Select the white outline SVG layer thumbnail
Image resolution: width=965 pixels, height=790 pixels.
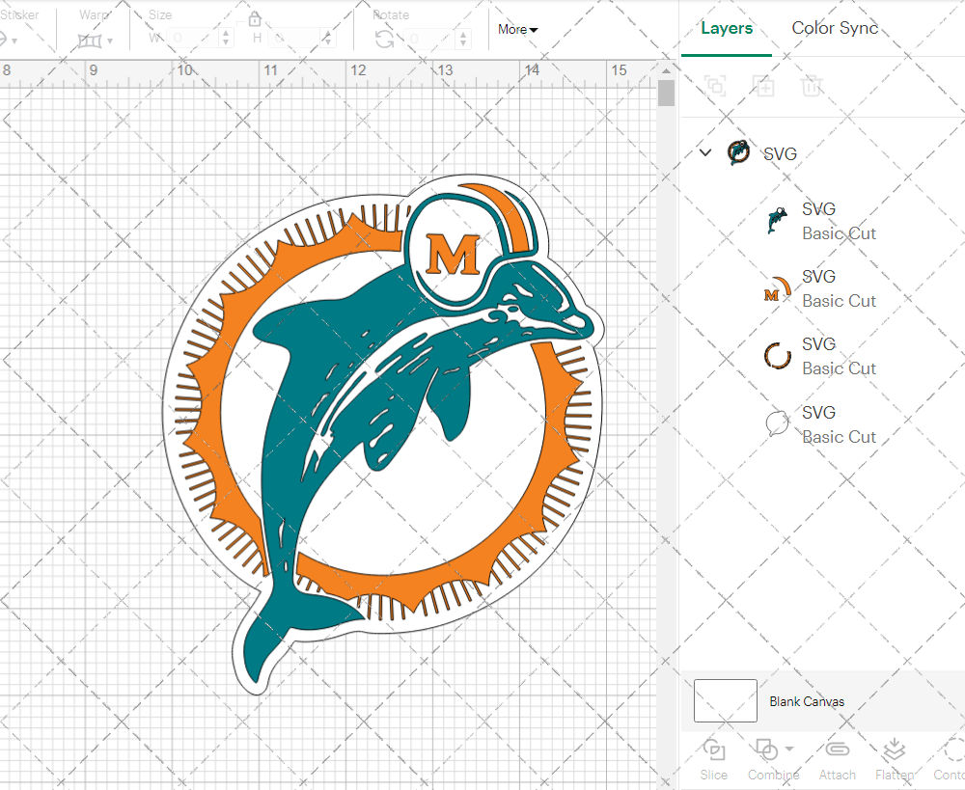click(777, 423)
